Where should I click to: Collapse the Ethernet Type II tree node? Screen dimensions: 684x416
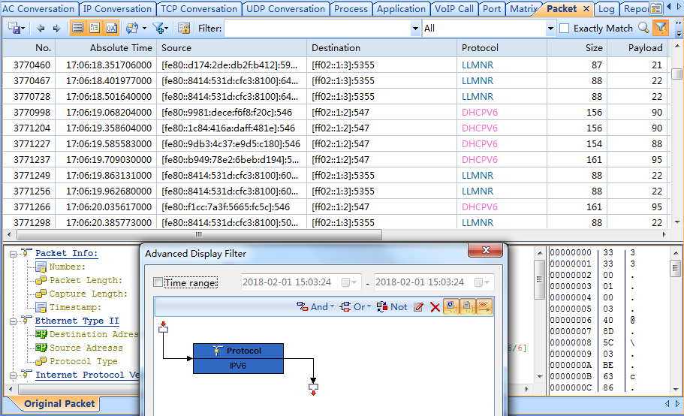pos(13,321)
